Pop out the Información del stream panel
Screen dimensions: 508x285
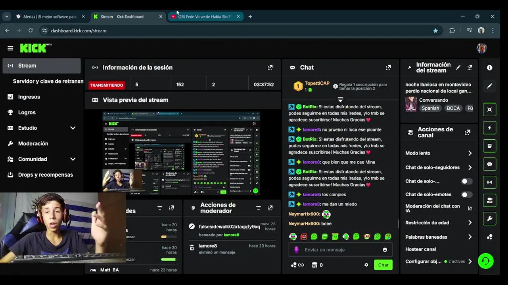tap(470, 67)
